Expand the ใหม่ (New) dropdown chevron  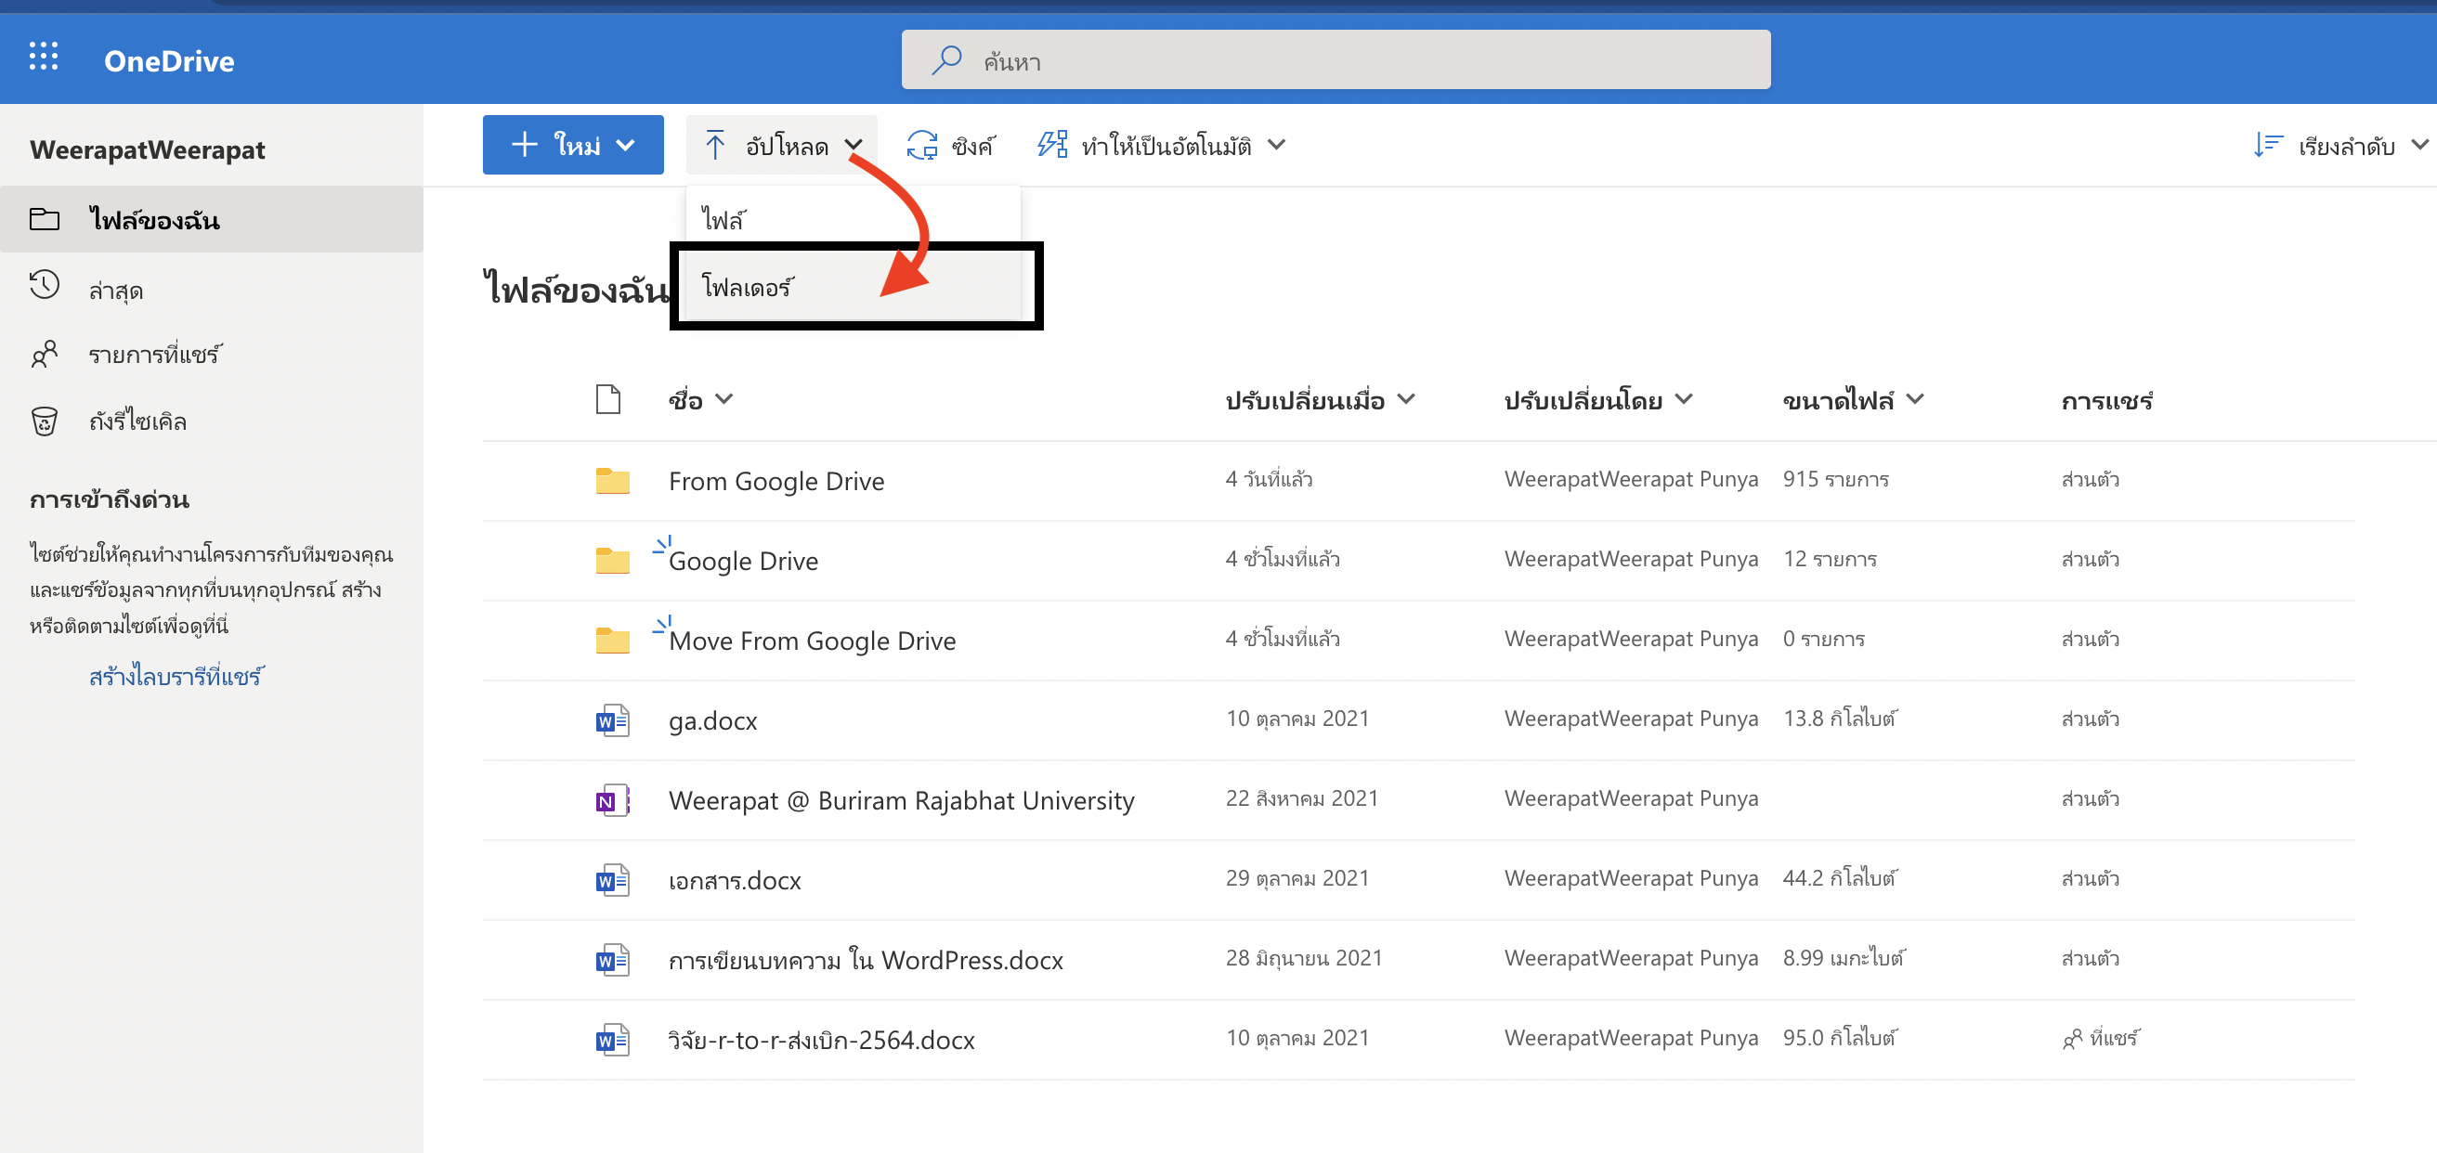[x=625, y=146]
